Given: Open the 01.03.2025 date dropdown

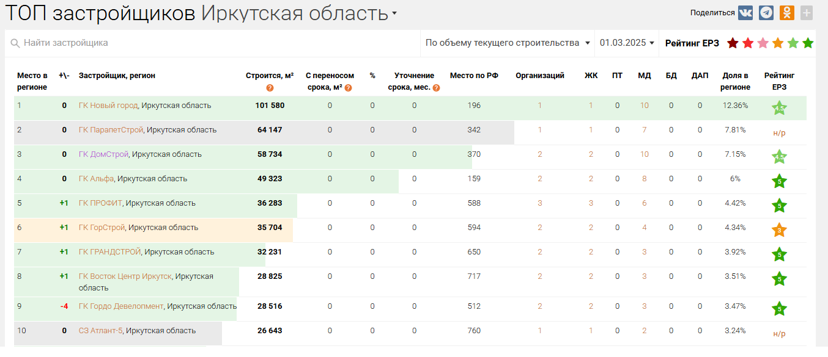Looking at the screenshot, I should point(627,43).
